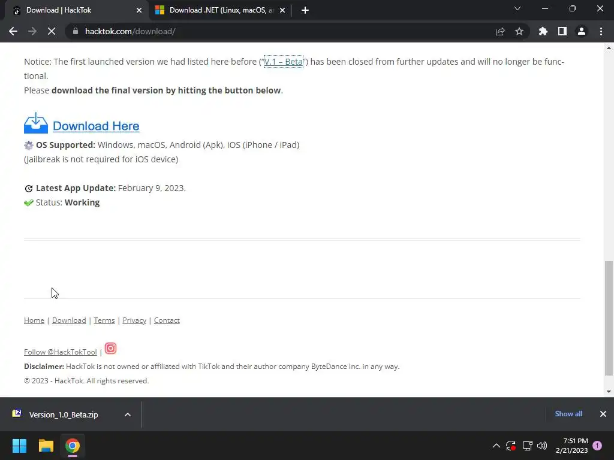Open the tab search dropdown
Screen dimensions: 614x460
click(517, 8)
